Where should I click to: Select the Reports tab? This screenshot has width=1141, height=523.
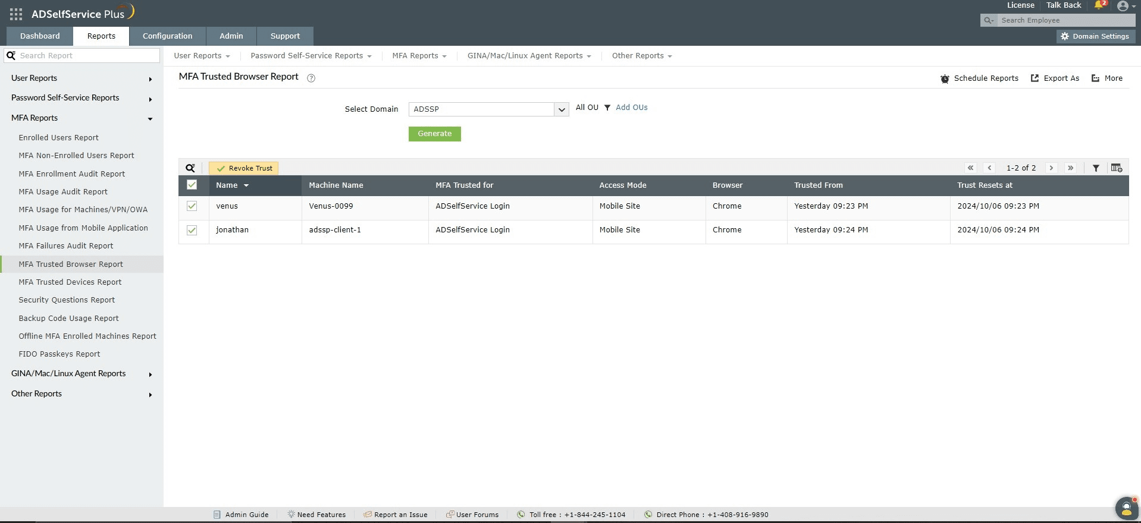101,36
